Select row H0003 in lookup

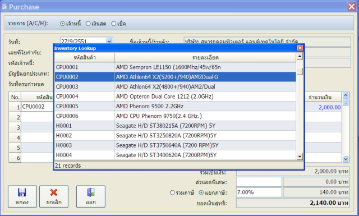pyautogui.click(x=176, y=145)
